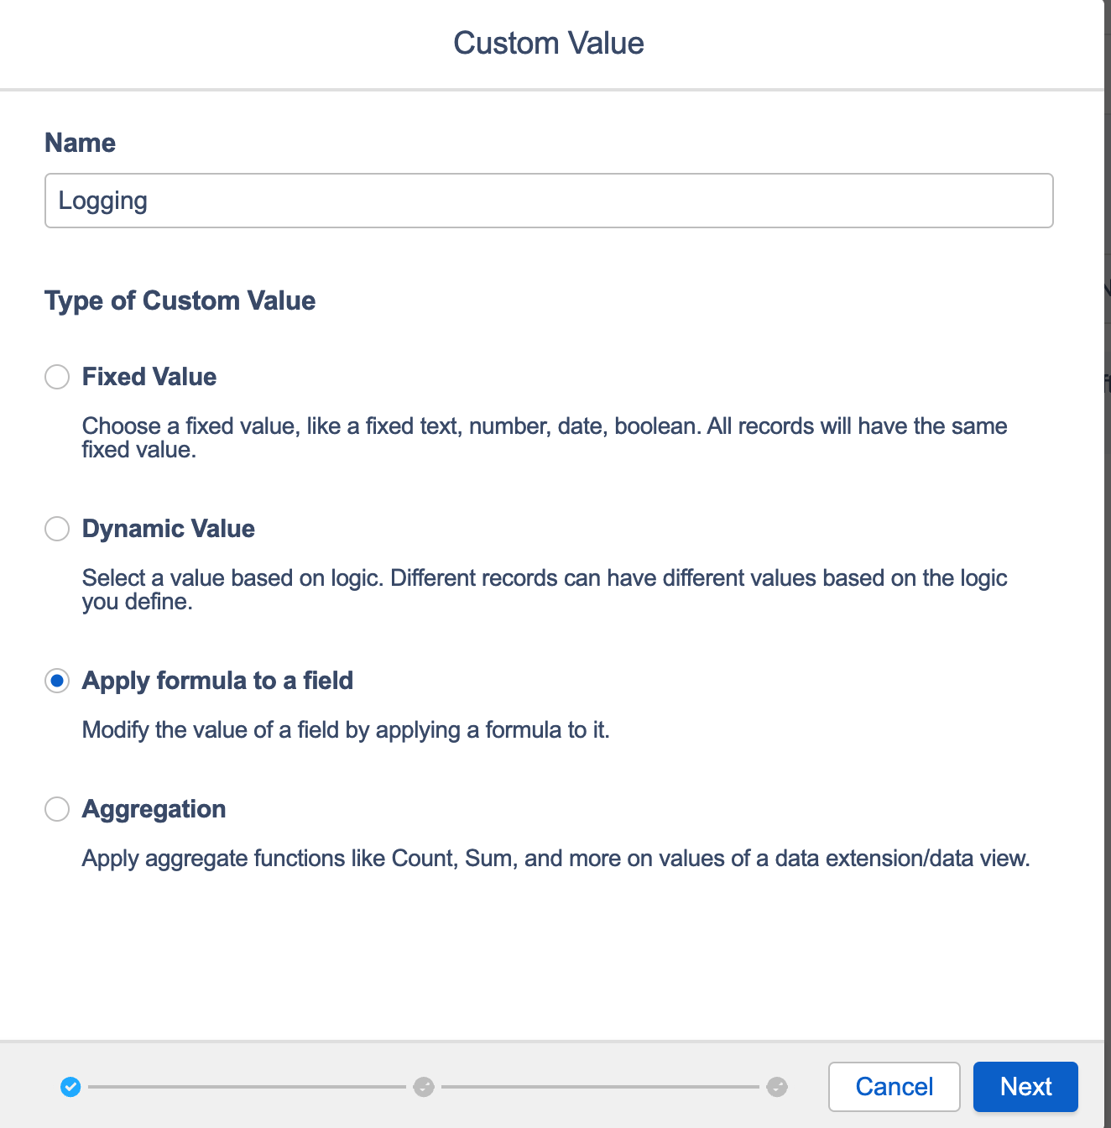Focus the Name field containing Logging
This screenshot has width=1111, height=1128.
549,201
